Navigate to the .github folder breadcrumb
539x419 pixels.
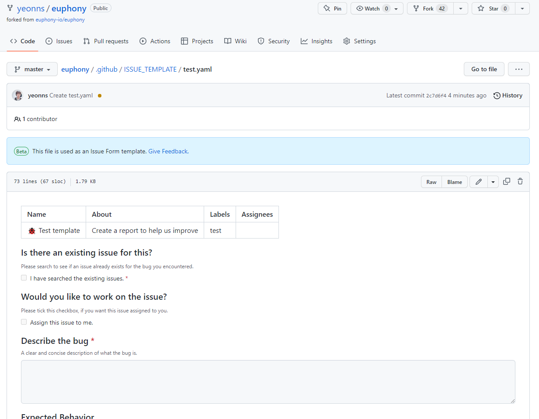click(x=107, y=69)
